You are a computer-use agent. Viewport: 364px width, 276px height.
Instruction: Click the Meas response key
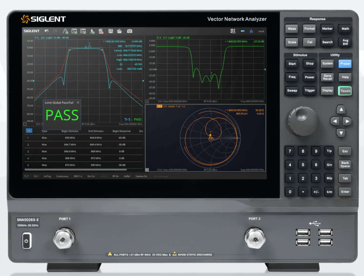click(292, 29)
